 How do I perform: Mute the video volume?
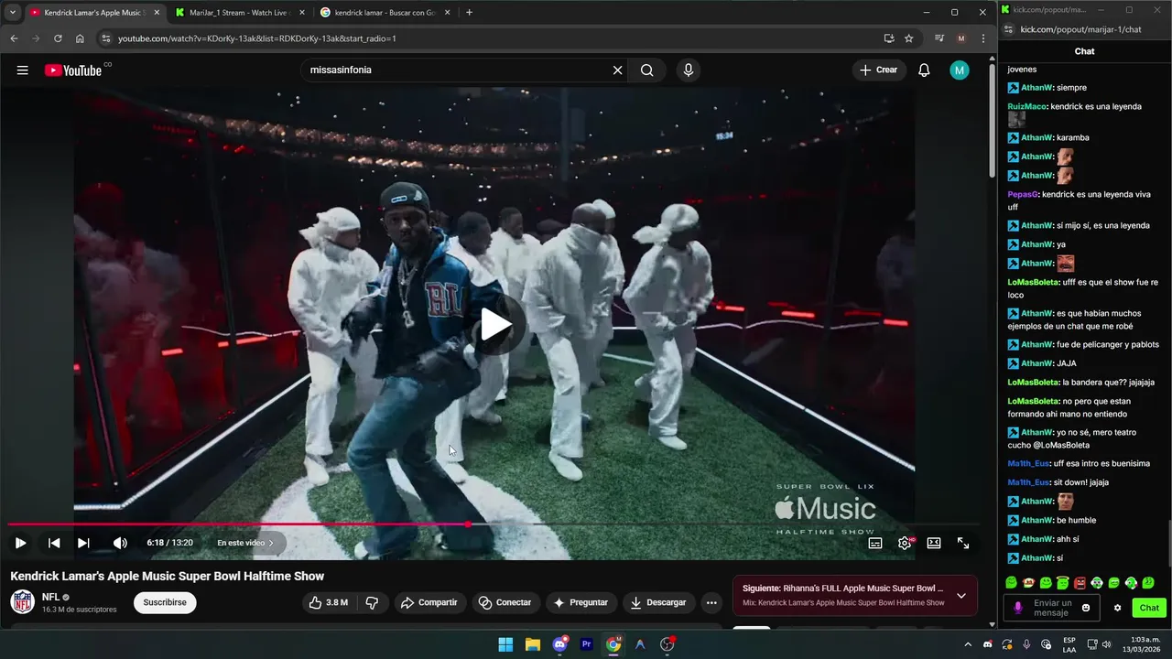120,543
